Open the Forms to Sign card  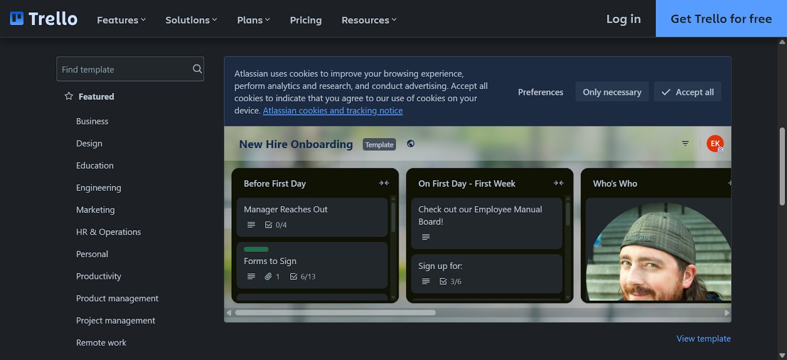pyautogui.click(x=312, y=265)
